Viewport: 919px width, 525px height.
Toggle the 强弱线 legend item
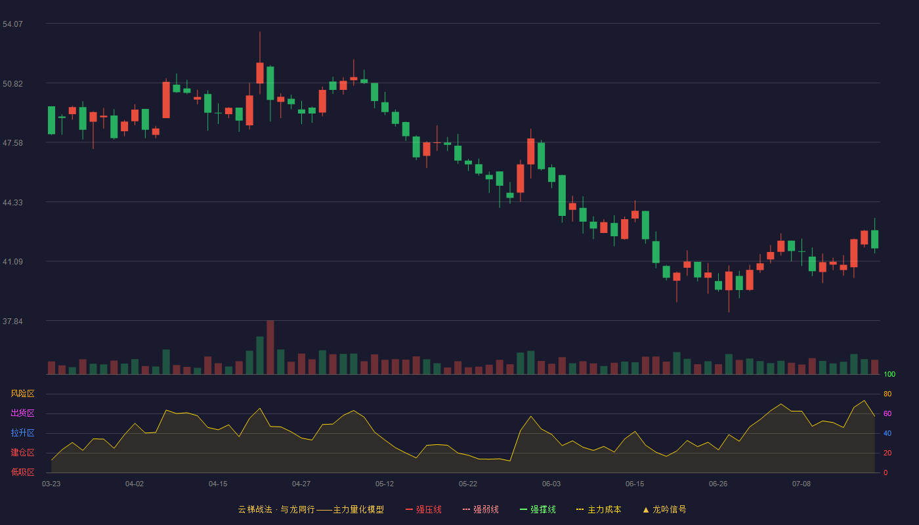coord(481,509)
